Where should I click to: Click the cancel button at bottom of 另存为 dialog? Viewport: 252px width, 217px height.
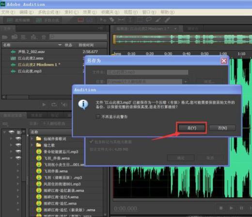[x=210, y=158]
